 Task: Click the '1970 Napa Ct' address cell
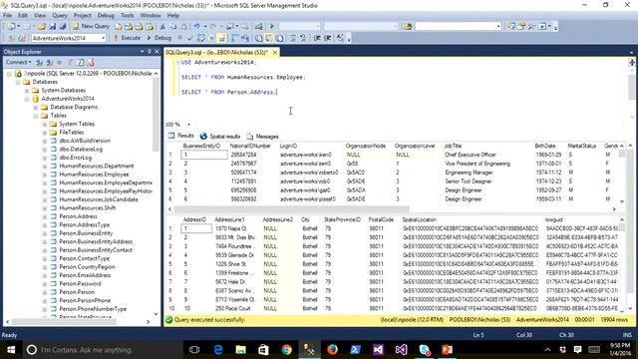[x=231, y=228]
